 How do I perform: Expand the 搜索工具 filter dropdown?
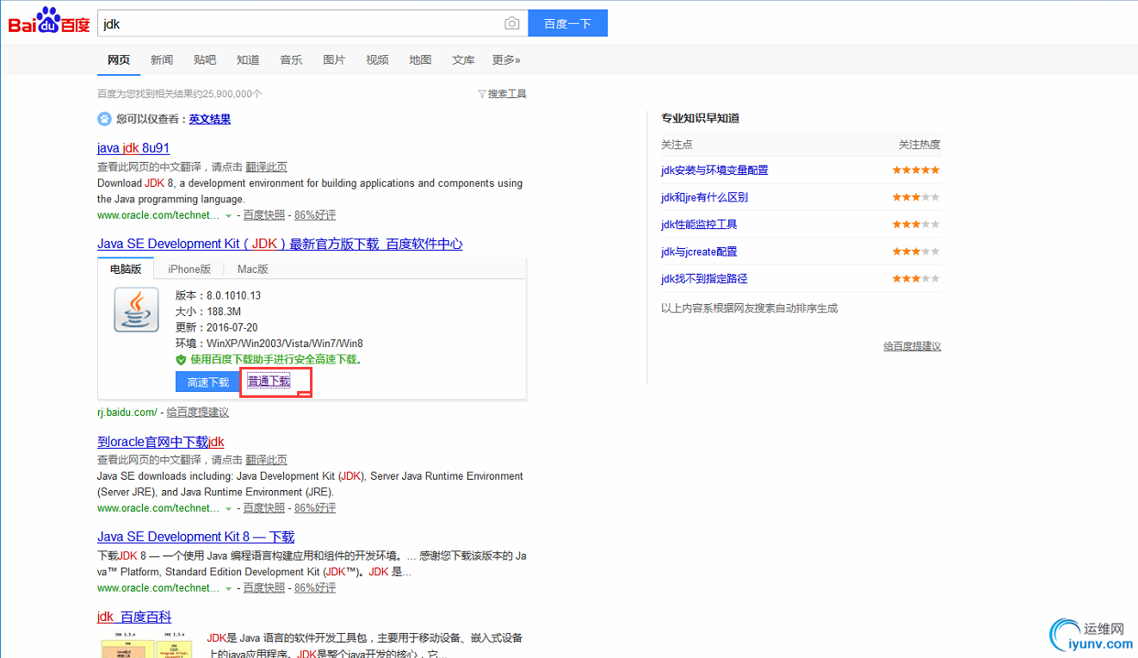(502, 93)
